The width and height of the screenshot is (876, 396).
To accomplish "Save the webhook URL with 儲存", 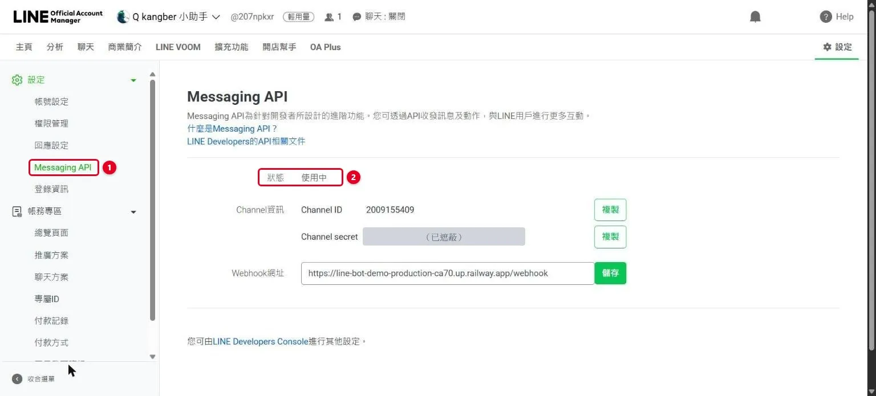I will 610,273.
